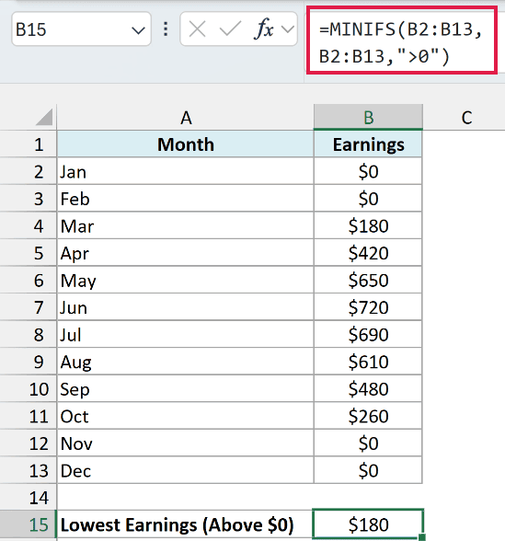This screenshot has width=505, height=541.
Task: Select column C header
Action: [465, 118]
